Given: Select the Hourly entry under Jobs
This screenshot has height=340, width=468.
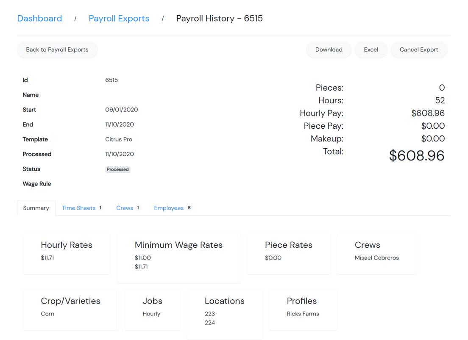Looking at the screenshot, I should pyautogui.click(x=151, y=314).
